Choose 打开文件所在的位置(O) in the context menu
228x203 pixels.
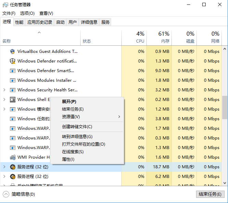point(87,144)
